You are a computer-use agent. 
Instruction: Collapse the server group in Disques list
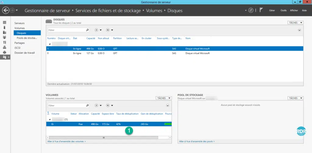coord(50,44)
